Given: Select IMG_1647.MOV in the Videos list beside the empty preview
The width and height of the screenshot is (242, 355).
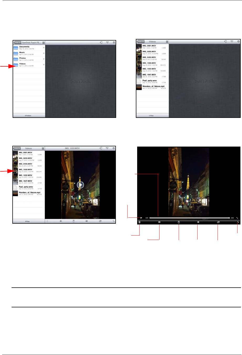Looking at the screenshot, I should coord(152,76).
